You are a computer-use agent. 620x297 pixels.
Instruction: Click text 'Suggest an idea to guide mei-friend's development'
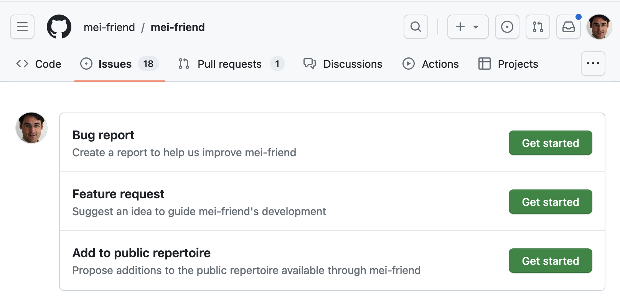click(199, 211)
